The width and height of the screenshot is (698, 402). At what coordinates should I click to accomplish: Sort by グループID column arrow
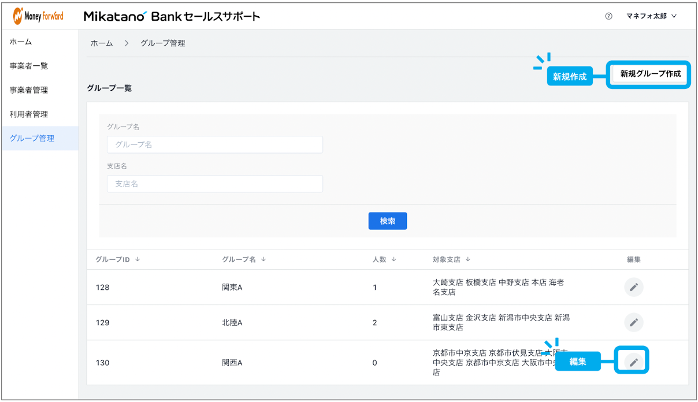coord(138,259)
